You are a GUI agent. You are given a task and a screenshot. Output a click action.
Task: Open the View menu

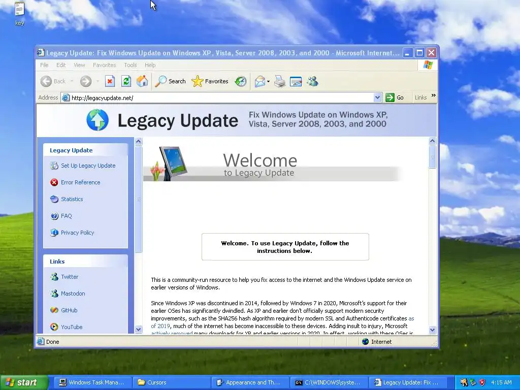[79, 65]
